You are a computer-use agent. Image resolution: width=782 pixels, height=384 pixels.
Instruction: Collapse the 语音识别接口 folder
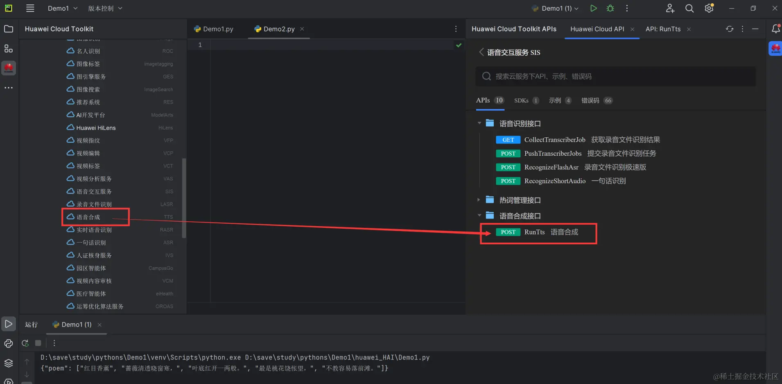[x=479, y=123]
